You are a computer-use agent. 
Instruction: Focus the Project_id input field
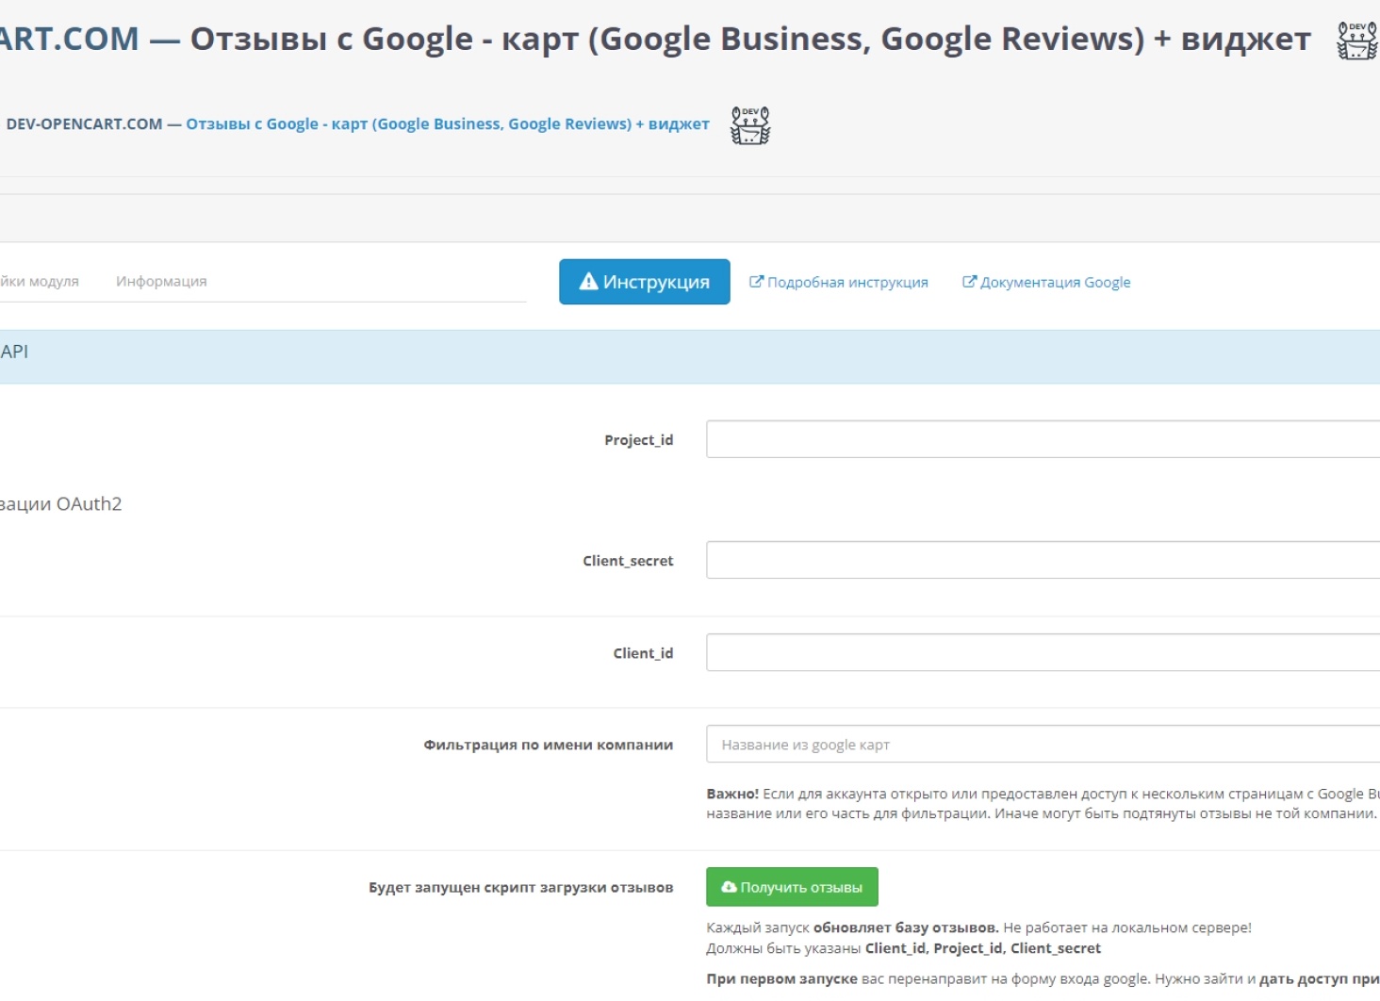pos(1043,439)
